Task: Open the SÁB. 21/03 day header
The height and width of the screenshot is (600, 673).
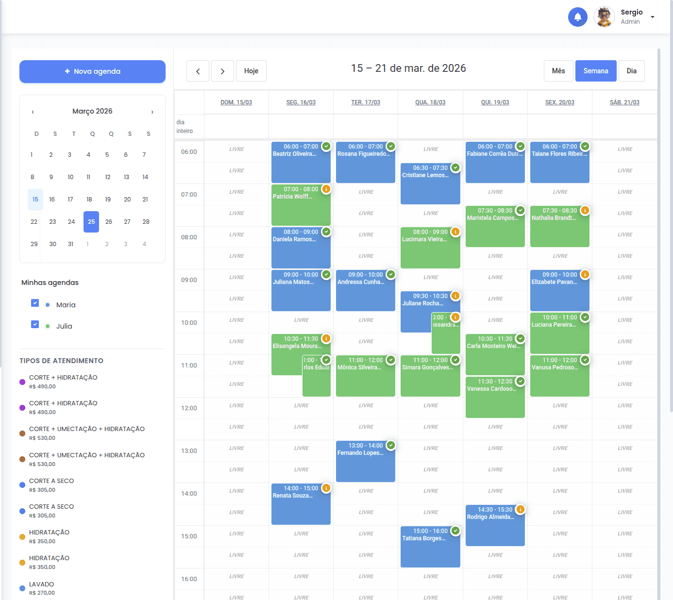Action: click(624, 102)
